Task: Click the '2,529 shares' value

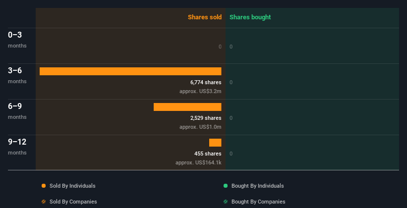Action: pos(206,118)
